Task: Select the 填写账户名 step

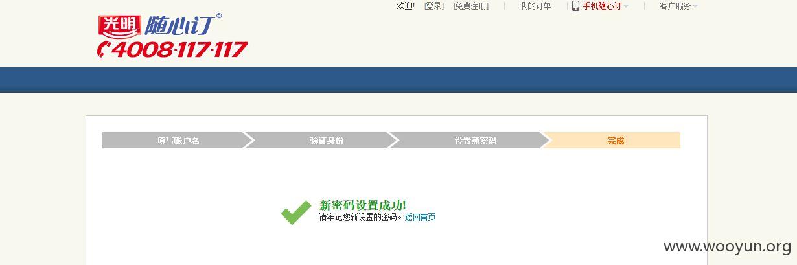Action: (x=177, y=141)
